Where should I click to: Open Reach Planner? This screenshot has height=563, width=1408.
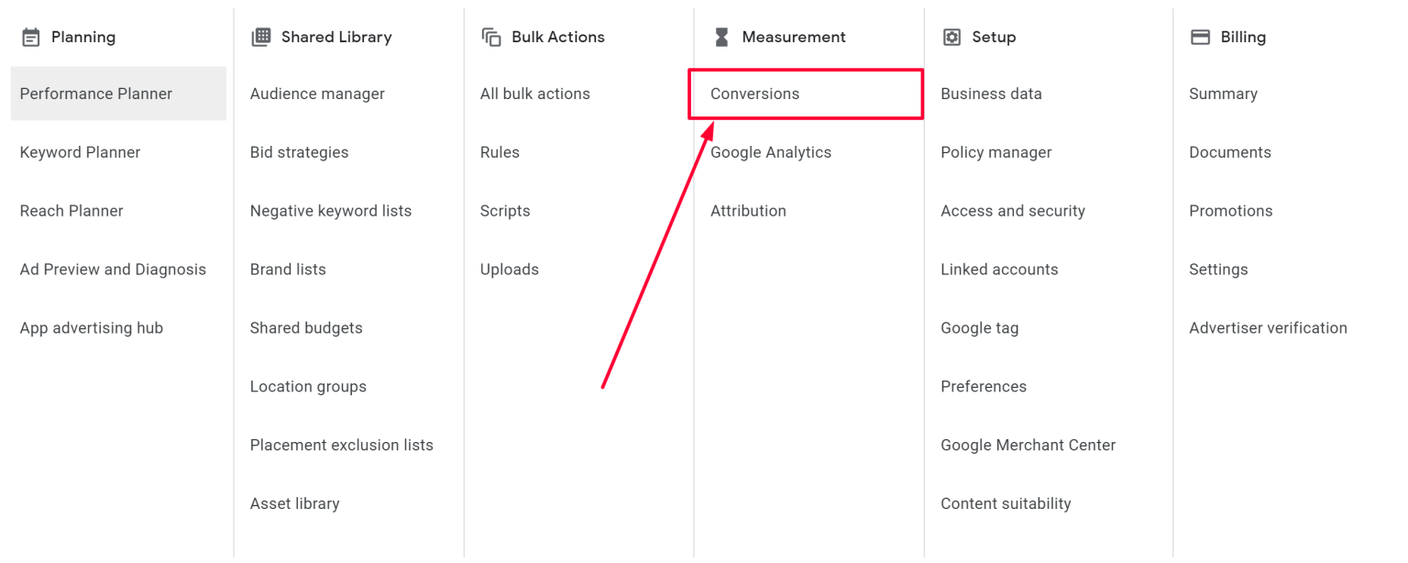point(71,211)
